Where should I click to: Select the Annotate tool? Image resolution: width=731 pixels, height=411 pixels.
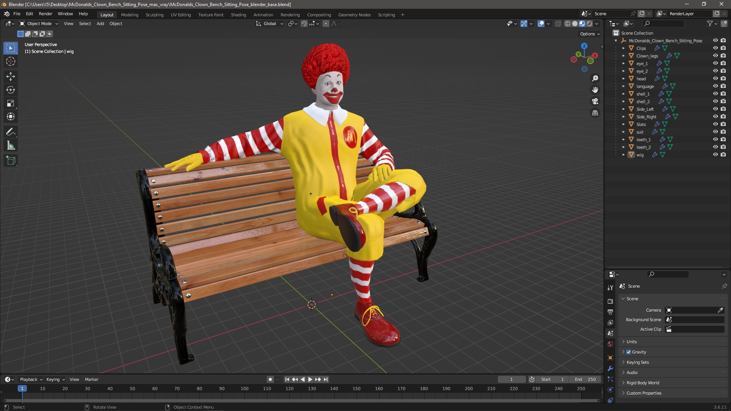11,132
